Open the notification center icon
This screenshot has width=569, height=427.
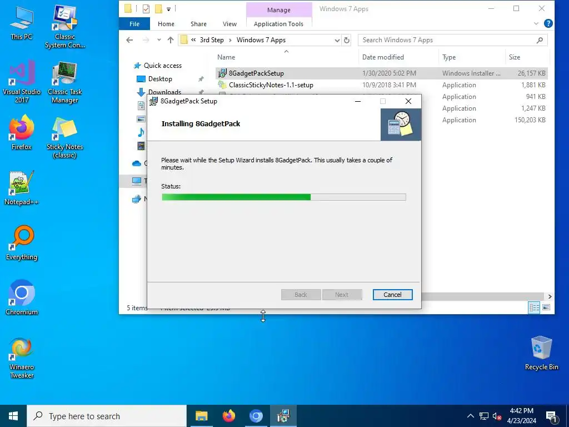pyautogui.click(x=552, y=416)
